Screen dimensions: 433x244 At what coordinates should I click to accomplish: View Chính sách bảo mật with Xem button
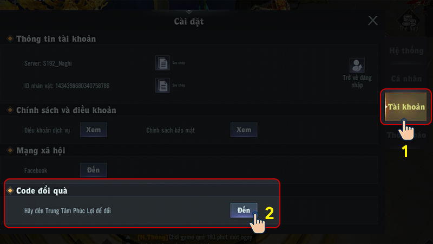coord(244,130)
